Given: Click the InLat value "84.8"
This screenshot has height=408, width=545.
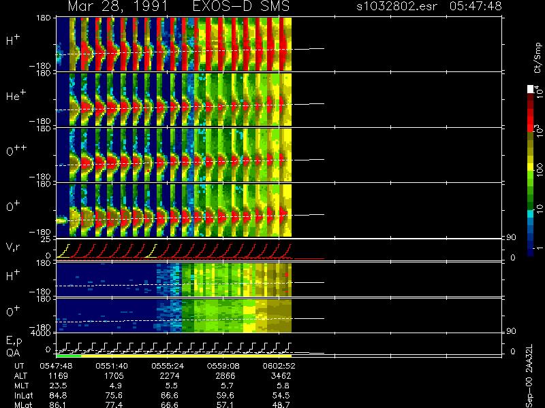Looking at the screenshot, I should [x=59, y=396].
